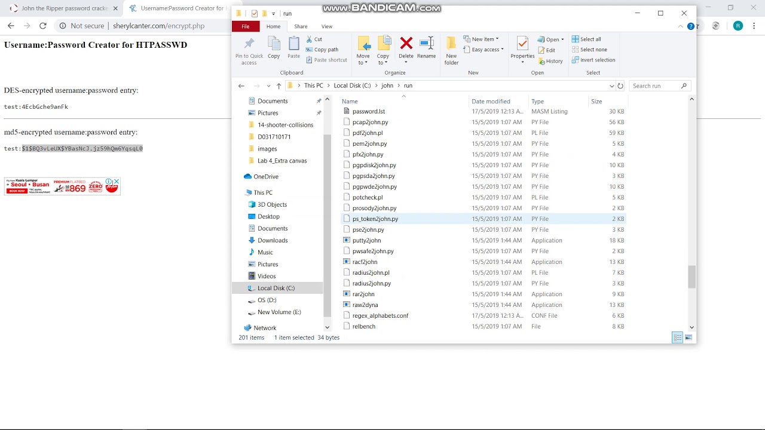Switch to large icons view layout
765x430 pixels.
click(688, 337)
